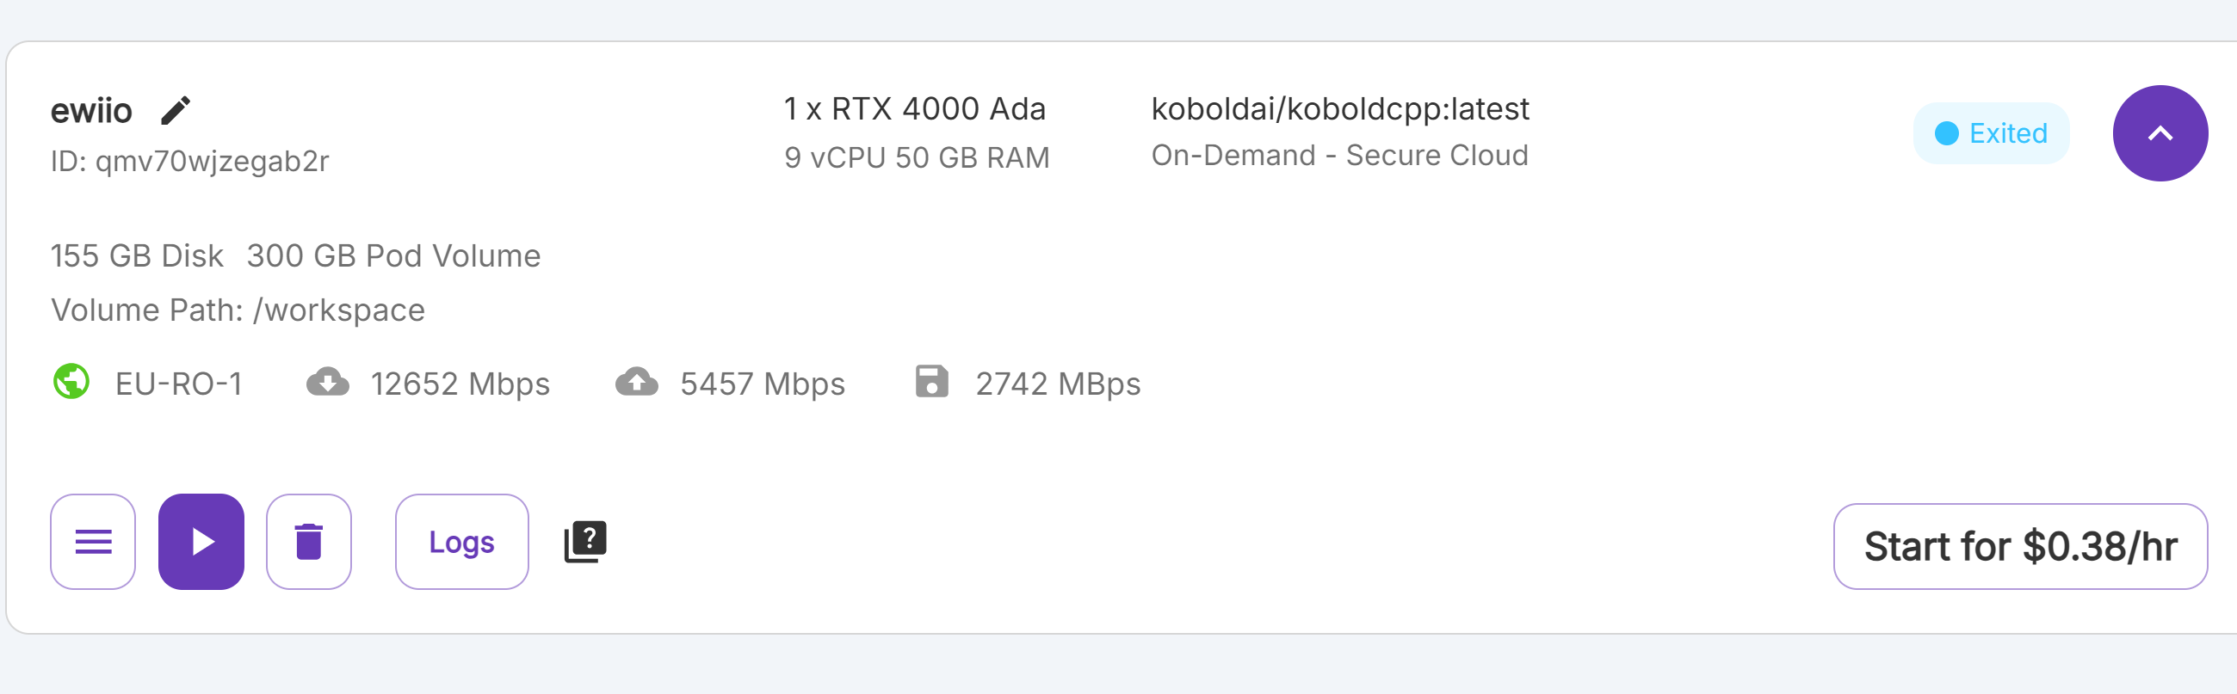The height and width of the screenshot is (694, 2237).
Task: Open the hamburger menu for the pod
Action: pos(93,542)
